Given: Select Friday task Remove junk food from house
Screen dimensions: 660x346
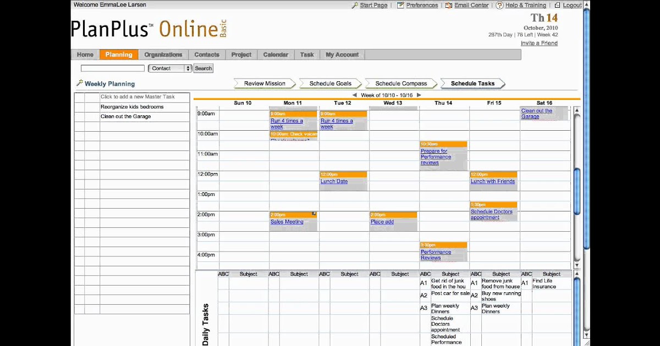Looking at the screenshot, I should 501,284.
